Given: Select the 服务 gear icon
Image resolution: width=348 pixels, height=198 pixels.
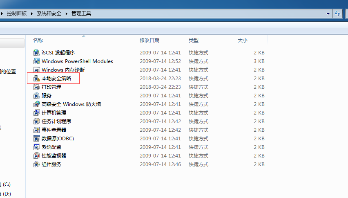Looking at the screenshot, I should (x=37, y=96).
